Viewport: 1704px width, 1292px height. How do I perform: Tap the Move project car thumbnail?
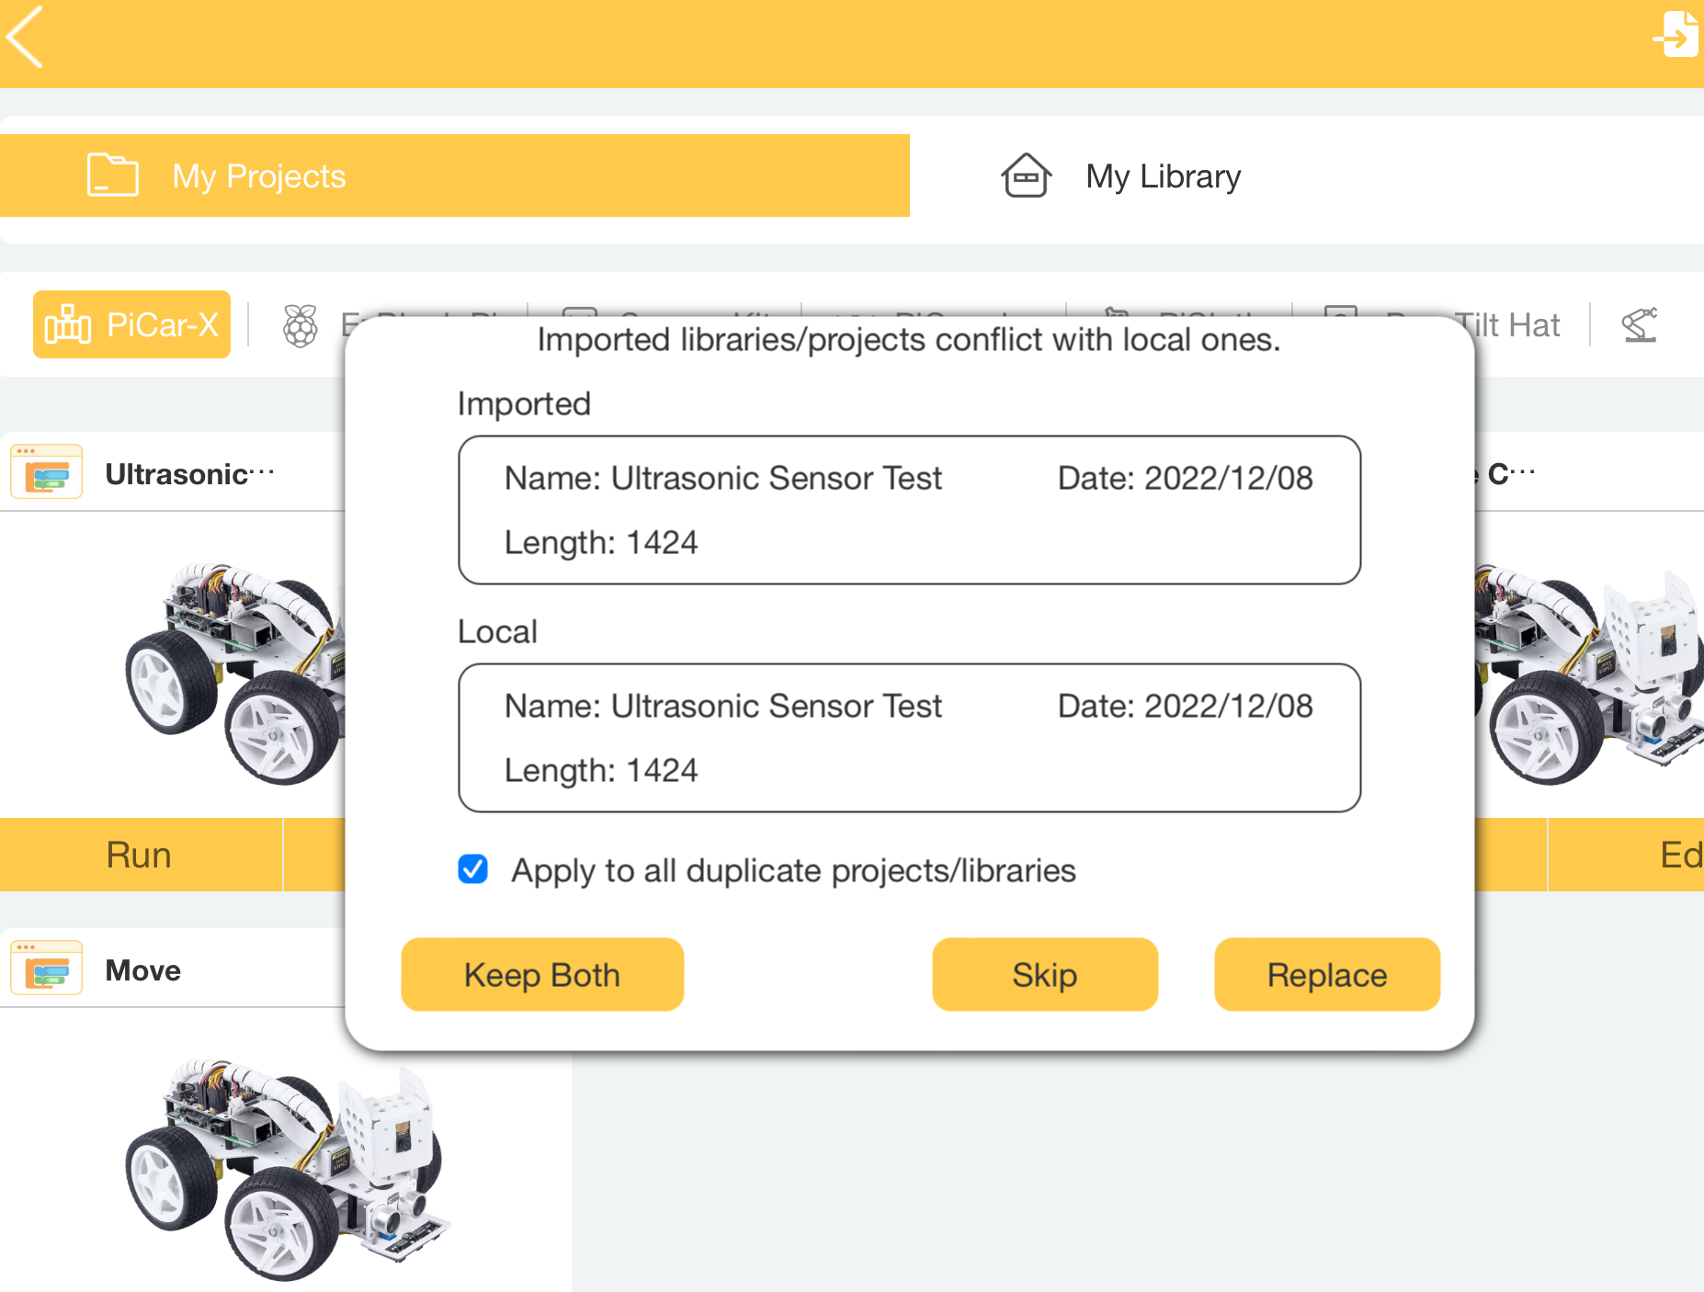coord(287,1170)
